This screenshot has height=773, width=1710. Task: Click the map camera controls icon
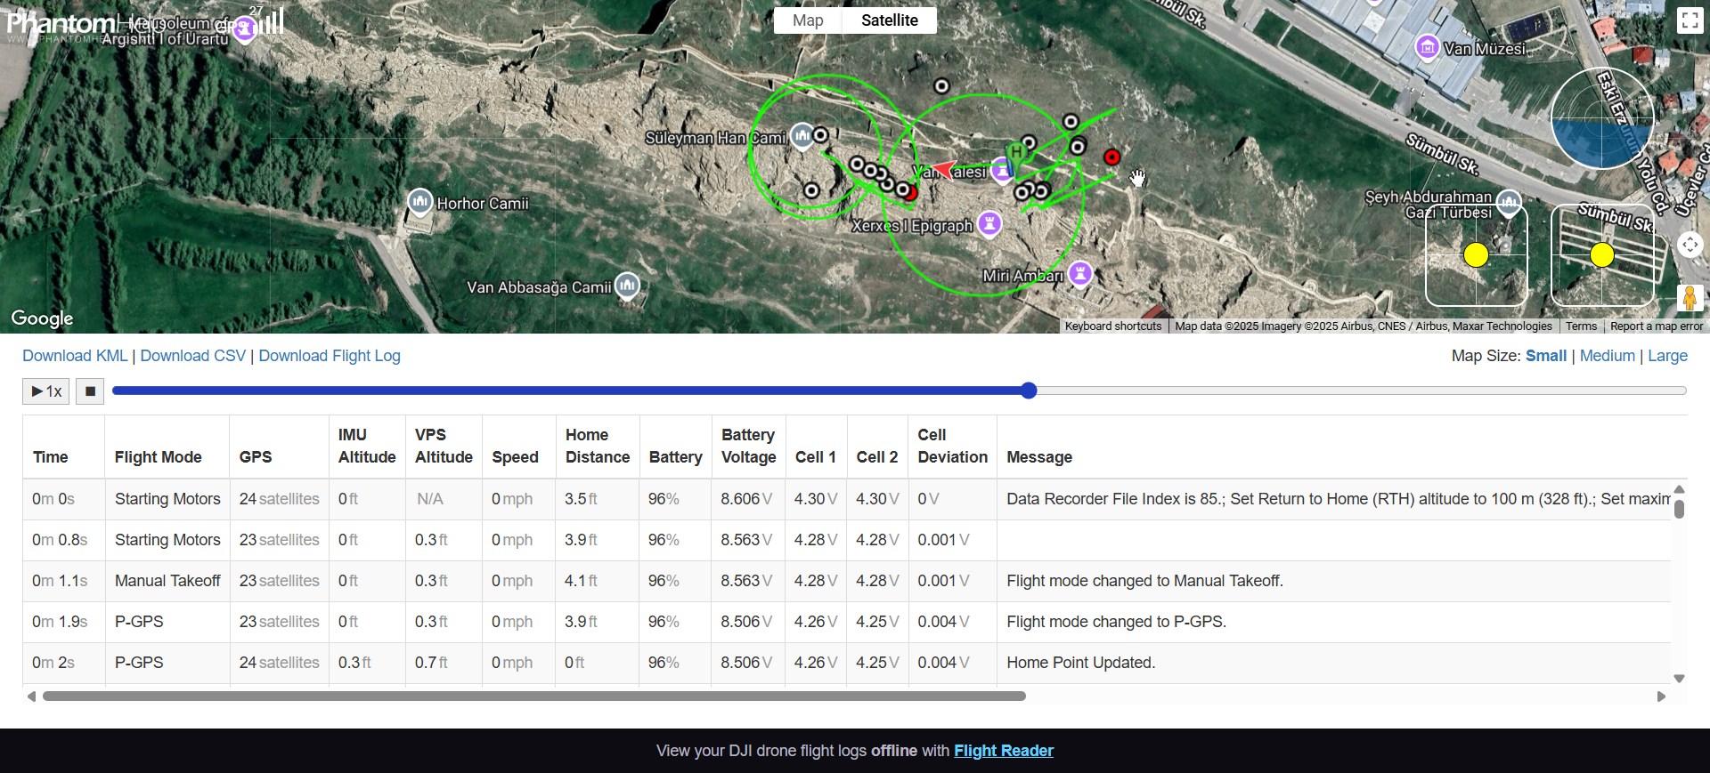(x=1690, y=245)
